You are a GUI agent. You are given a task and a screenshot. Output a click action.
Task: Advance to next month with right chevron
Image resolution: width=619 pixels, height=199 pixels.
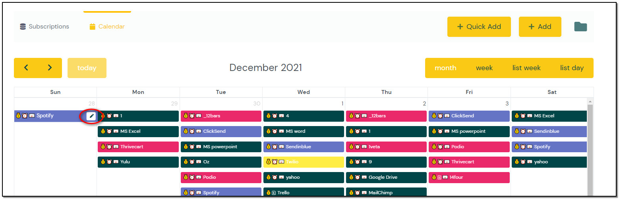[x=50, y=68]
